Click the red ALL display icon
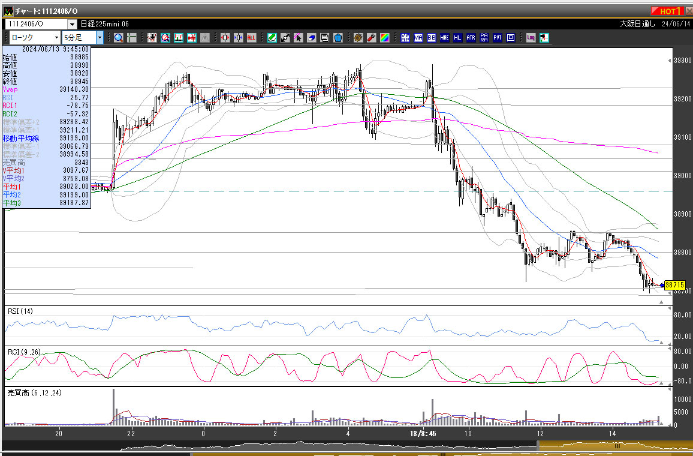The image size is (693, 456). coord(251,38)
